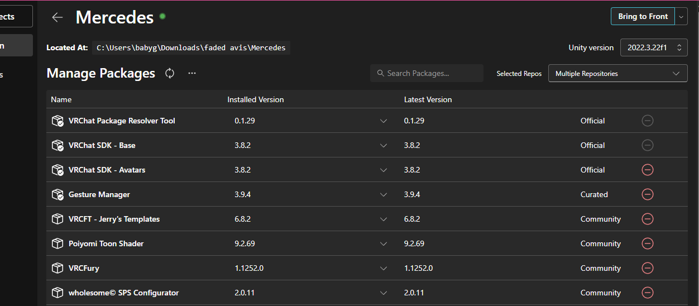Screen dimensions: 699x306
Task: Remove the Poiyomi Toon Shader package
Action: point(648,243)
